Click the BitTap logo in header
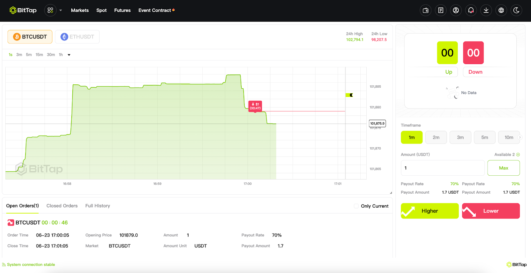This screenshot has width=531, height=273. click(x=23, y=10)
